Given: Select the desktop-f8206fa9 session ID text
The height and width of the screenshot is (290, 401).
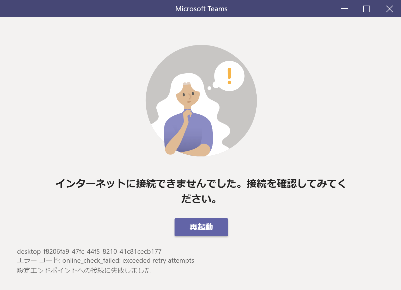Looking at the screenshot, I should [89, 252].
